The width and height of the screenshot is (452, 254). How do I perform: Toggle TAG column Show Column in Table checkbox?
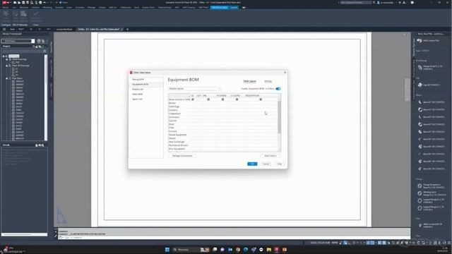click(x=208, y=99)
